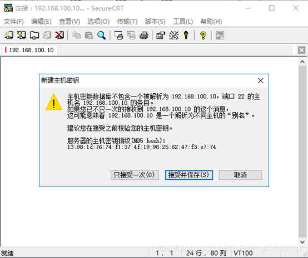Open Session Options toolbar icon

(161, 36)
